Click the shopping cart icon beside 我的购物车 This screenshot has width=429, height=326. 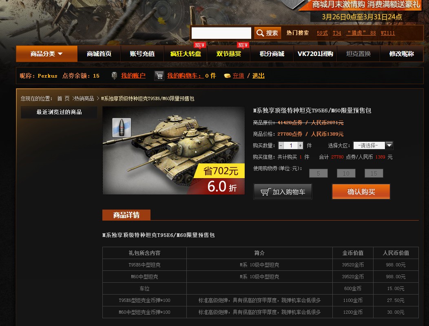coord(159,76)
